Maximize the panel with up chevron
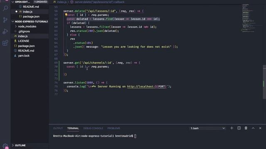 click(253, 128)
